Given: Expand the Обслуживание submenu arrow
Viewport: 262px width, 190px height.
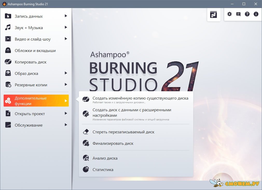Looking at the screenshot, I should [66, 125].
